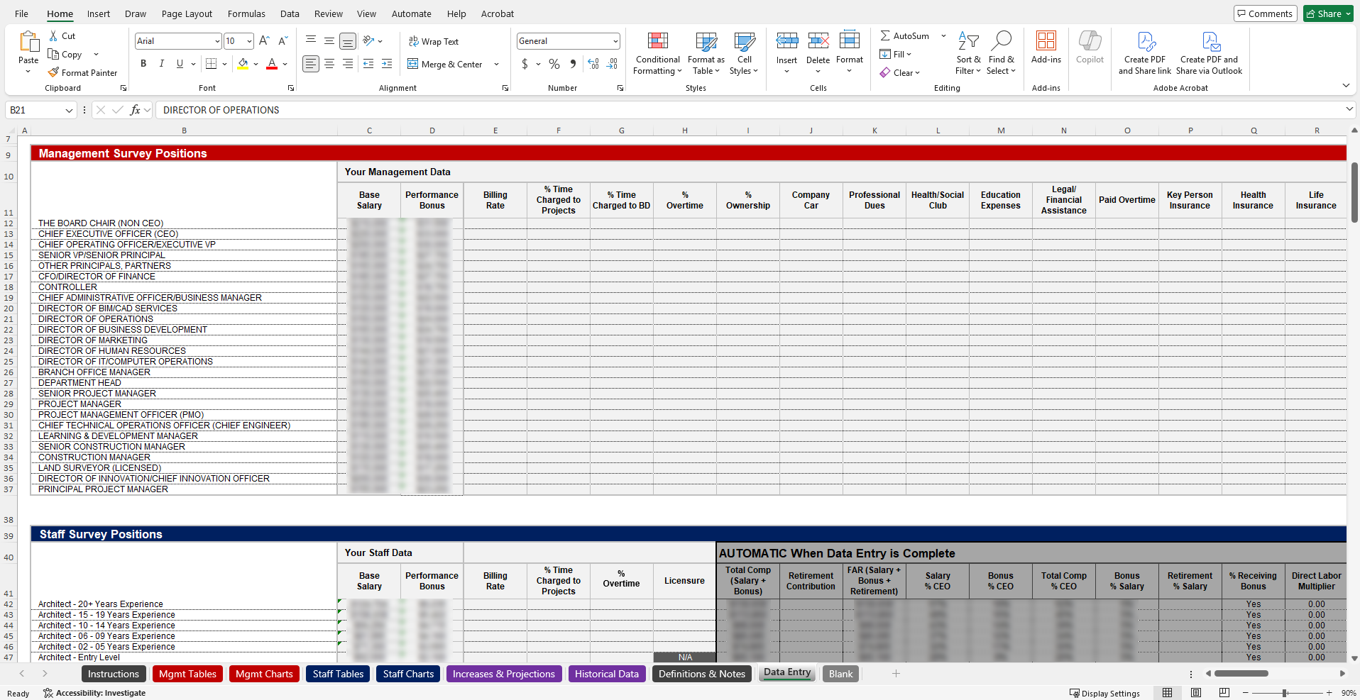Click Accessibility: Investigate in status bar
This screenshot has width=1360, height=700.
[94, 693]
